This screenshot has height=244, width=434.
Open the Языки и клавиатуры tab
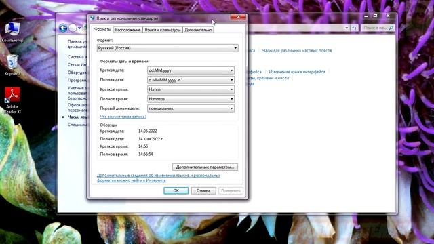(163, 30)
